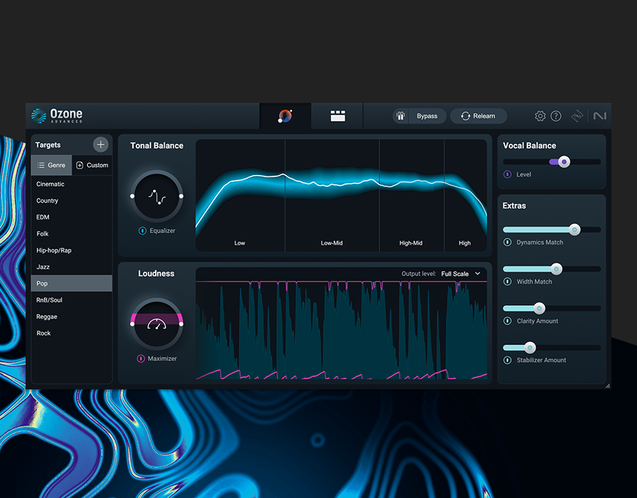
Task: Disable the Vocal Balance Level control
Action: (x=506, y=174)
